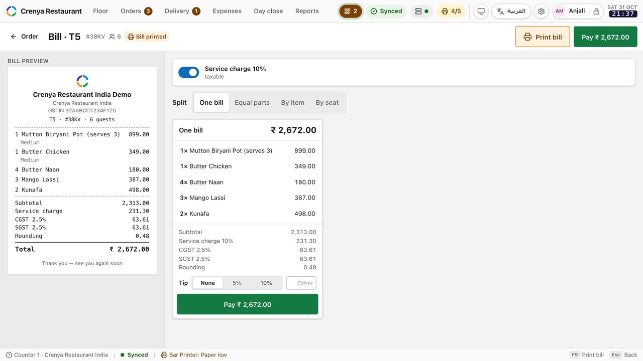Click the Synced status pill in the top bar
Image resolution: width=643 pixels, height=361 pixels.
point(386,11)
